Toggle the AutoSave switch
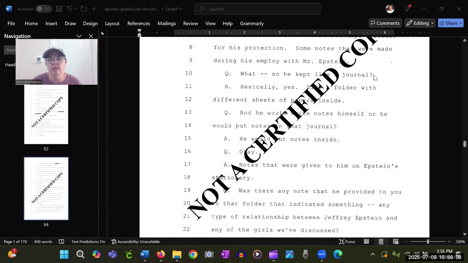The width and height of the screenshot is (468, 263). point(44,9)
